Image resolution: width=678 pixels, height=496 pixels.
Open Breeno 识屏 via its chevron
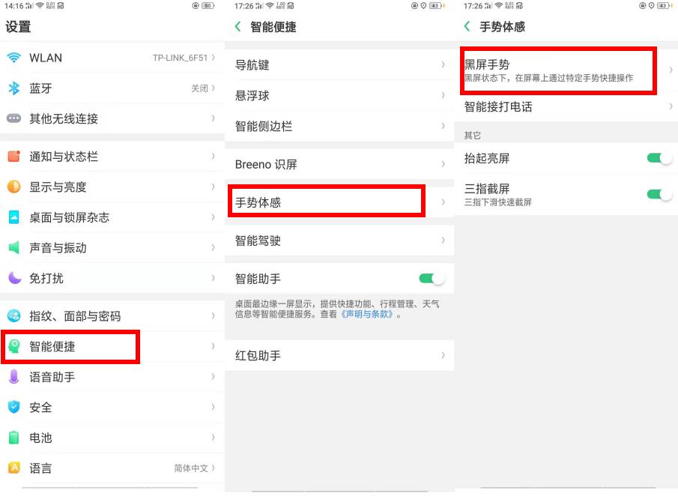pyautogui.click(x=444, y=164)
